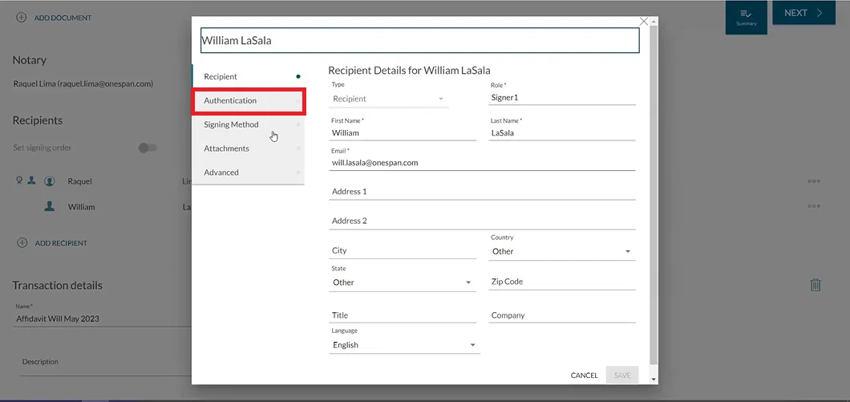Viewport: 850px width, 402px height.
Task: Open more options for Raquel row
Action: pyautogui.click(x=814, y=181)
